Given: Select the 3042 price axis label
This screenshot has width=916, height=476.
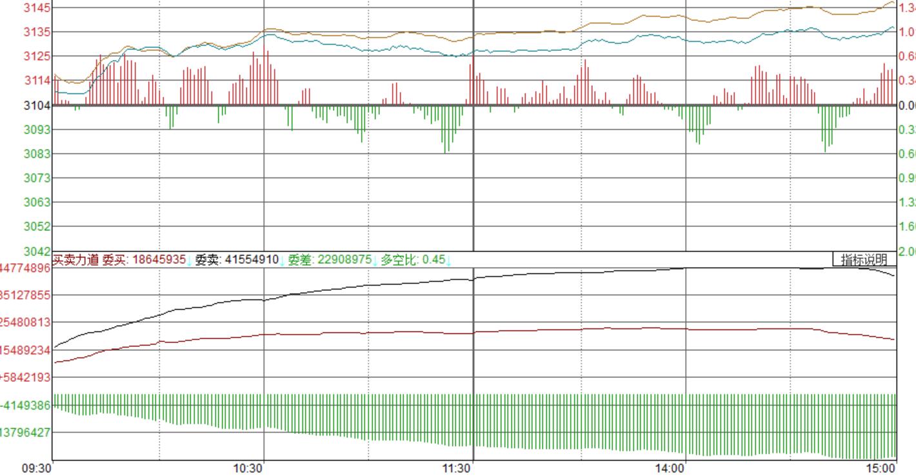Looking at the screenshot, I should pos(37,250).
